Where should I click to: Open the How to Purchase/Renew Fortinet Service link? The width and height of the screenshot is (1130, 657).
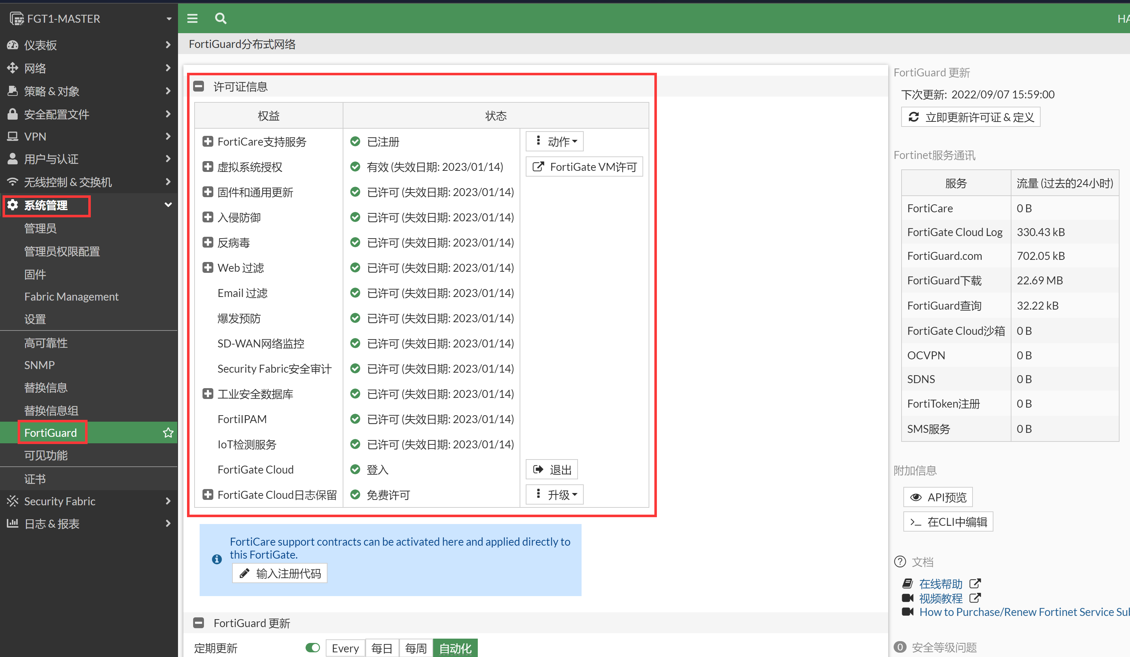1024,612
